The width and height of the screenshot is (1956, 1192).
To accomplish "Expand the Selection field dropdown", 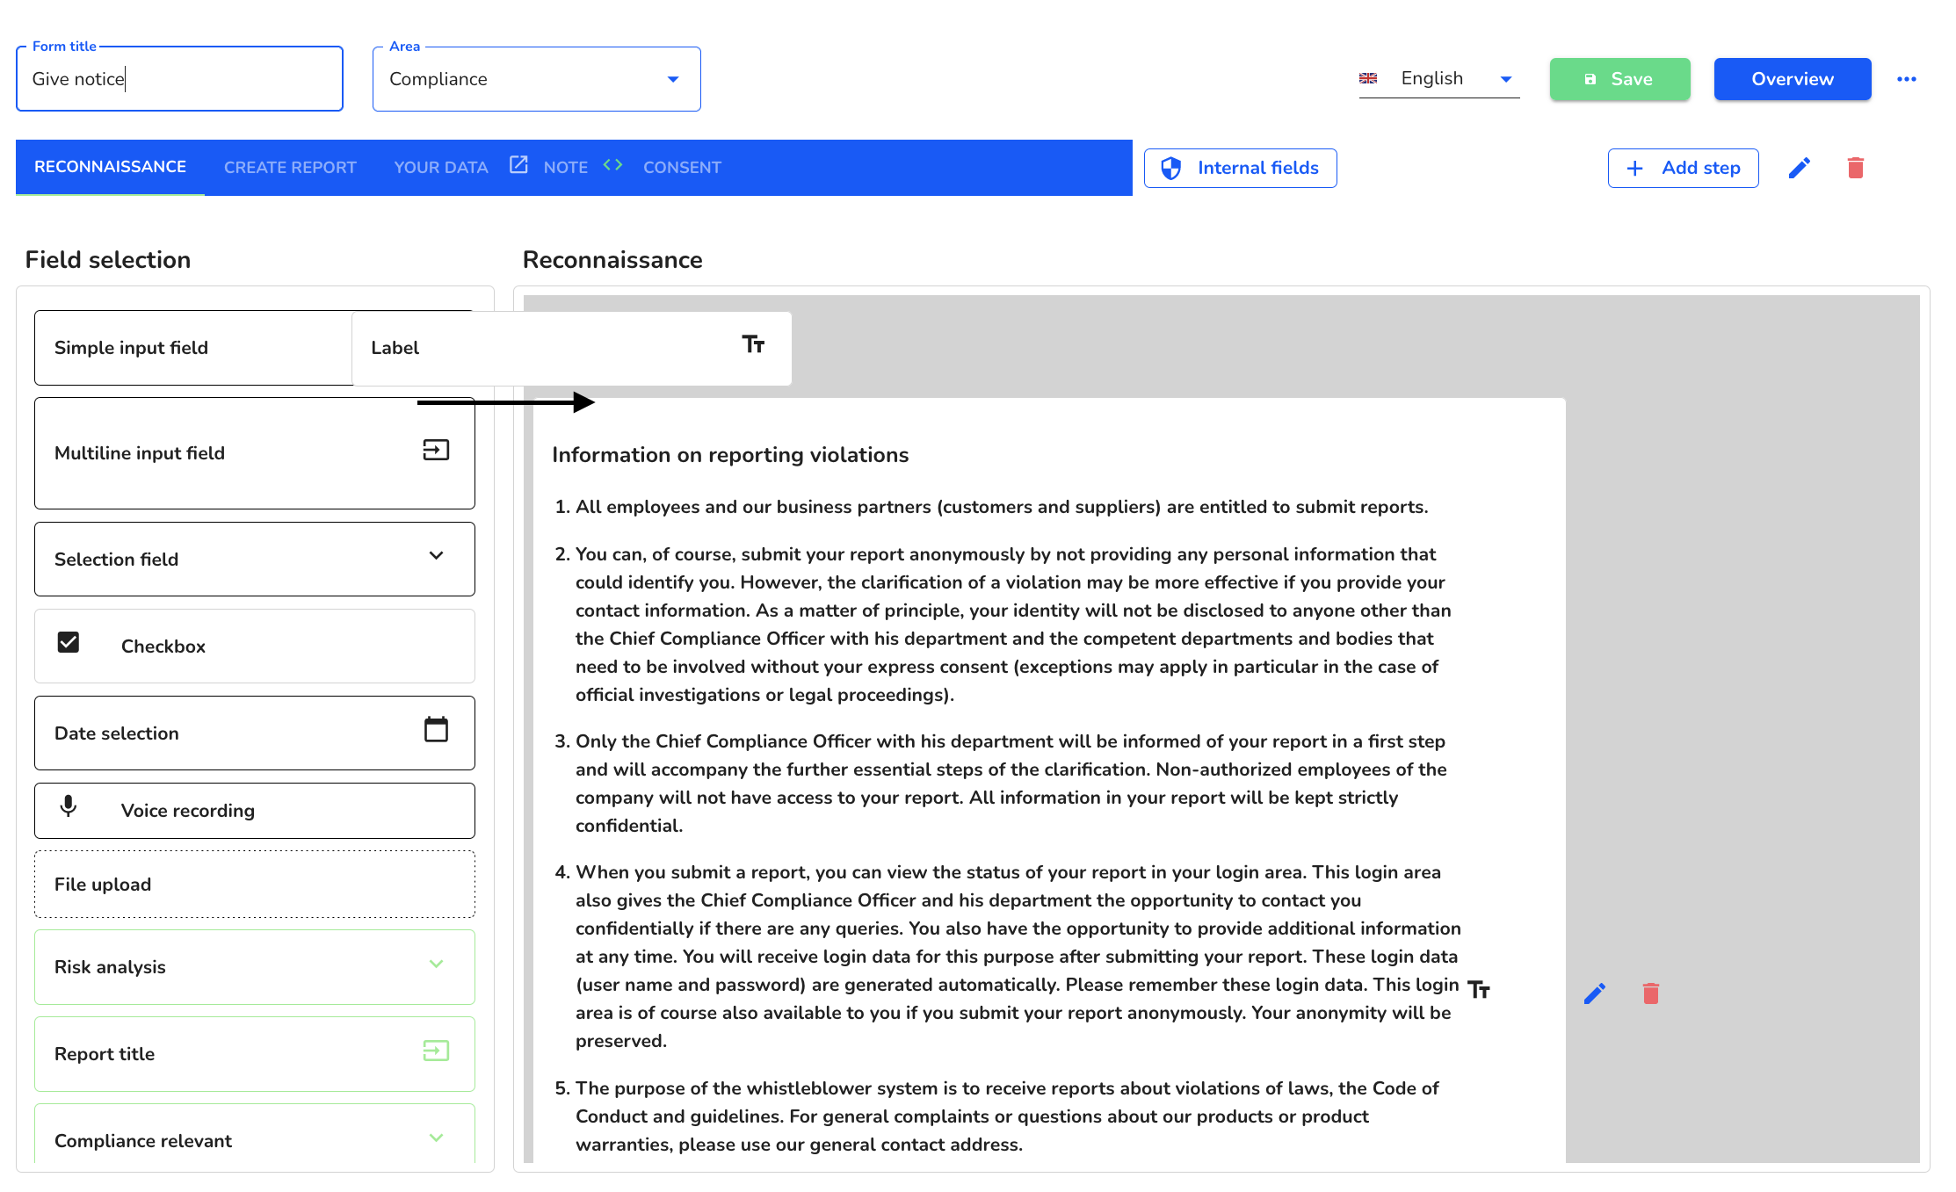I will 434,559.
